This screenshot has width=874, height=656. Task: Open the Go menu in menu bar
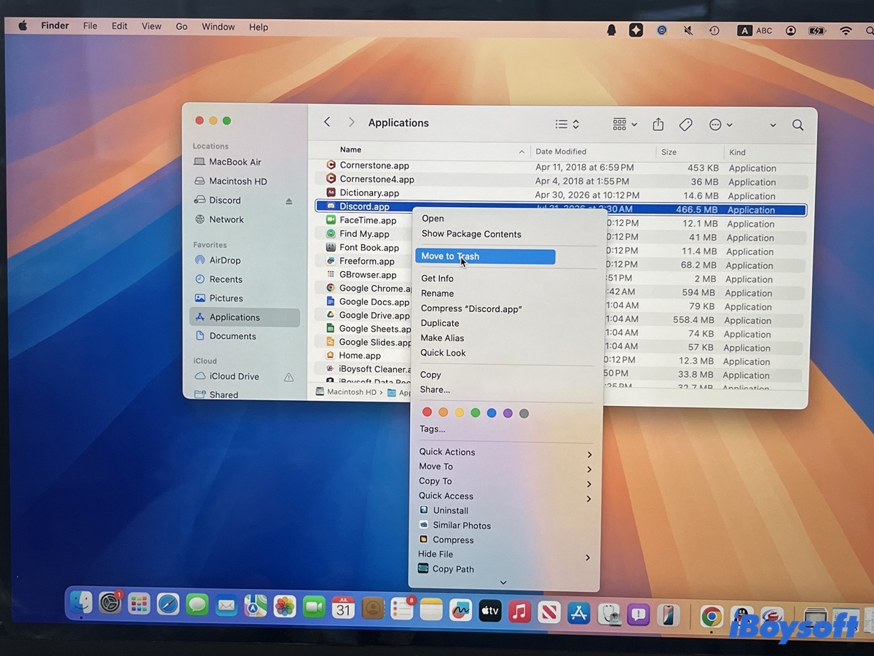(x=181, y=27)
